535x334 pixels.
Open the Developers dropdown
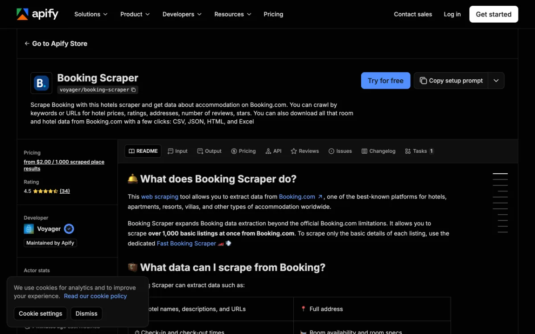coord(182,14)
